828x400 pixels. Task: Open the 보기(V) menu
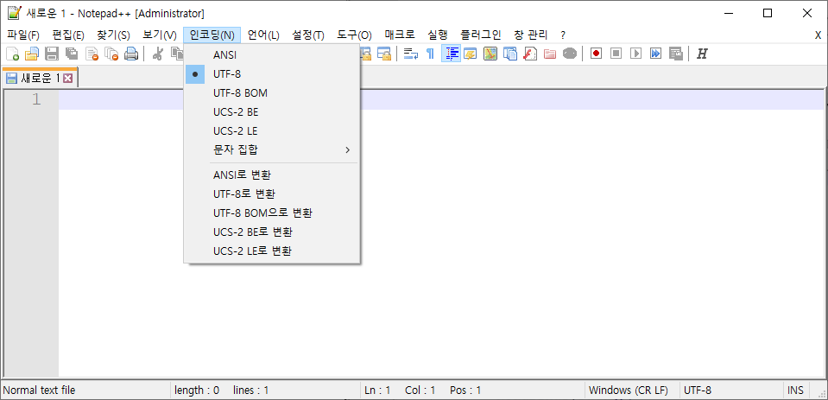pyautogui.click(x=160, y=35)
